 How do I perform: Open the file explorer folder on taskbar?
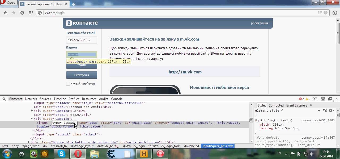tap(94, 154)
